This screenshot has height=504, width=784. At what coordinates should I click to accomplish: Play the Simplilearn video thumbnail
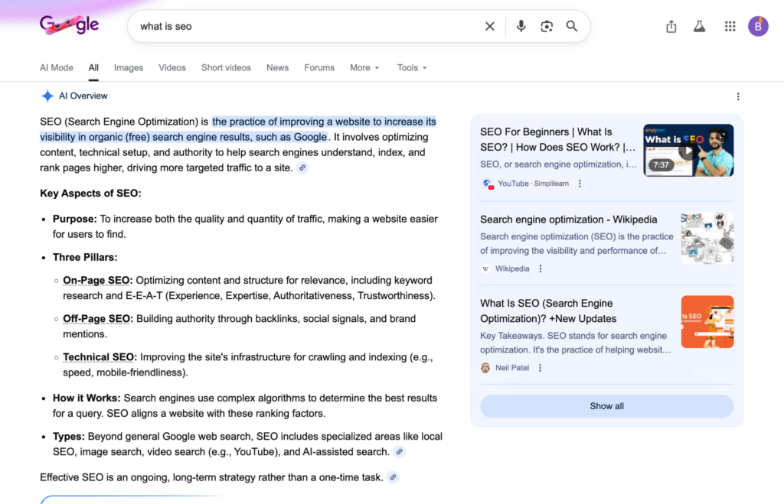tap(688, 150)
